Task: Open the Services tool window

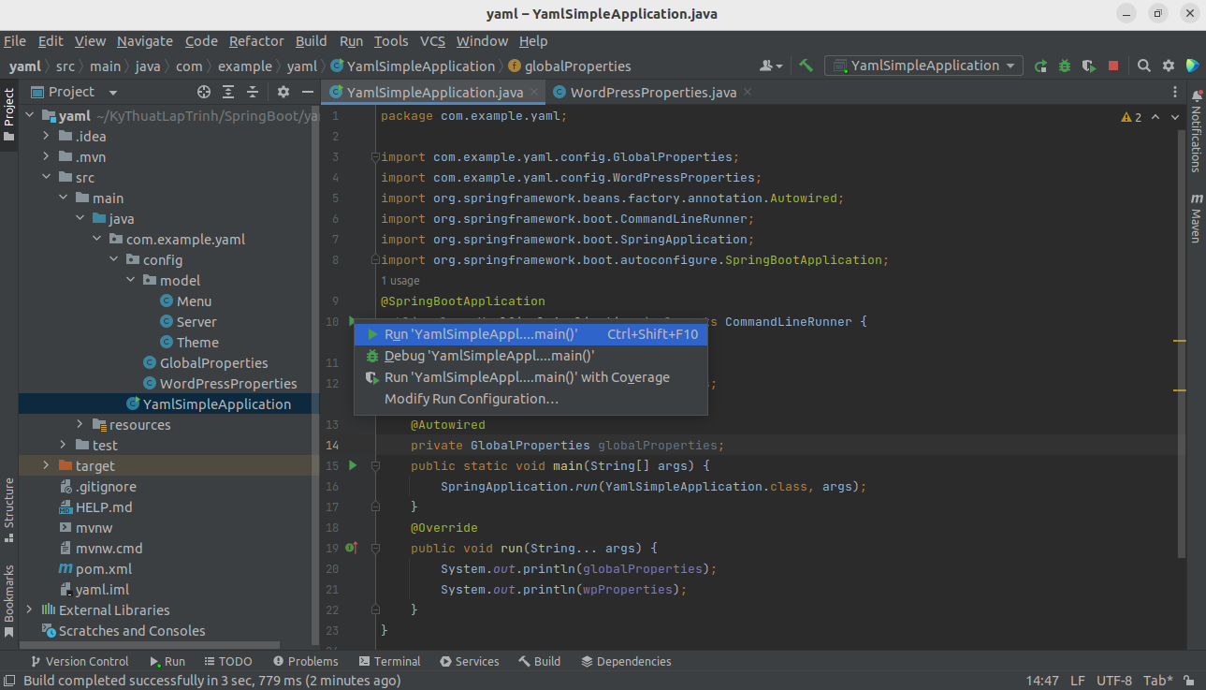Action: (x=469, y=661)
